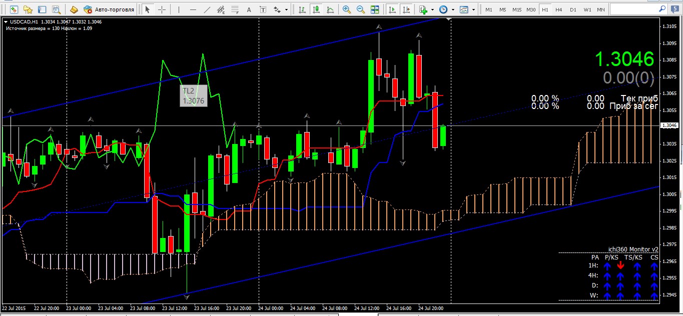
Task: Select the MN timeframe
Action: (x=601, y=9)
